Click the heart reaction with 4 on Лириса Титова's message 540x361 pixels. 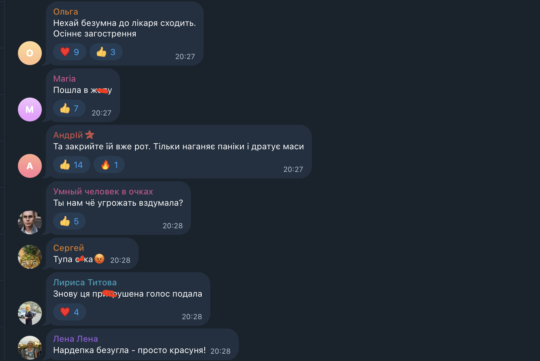[x=70, y=312]
